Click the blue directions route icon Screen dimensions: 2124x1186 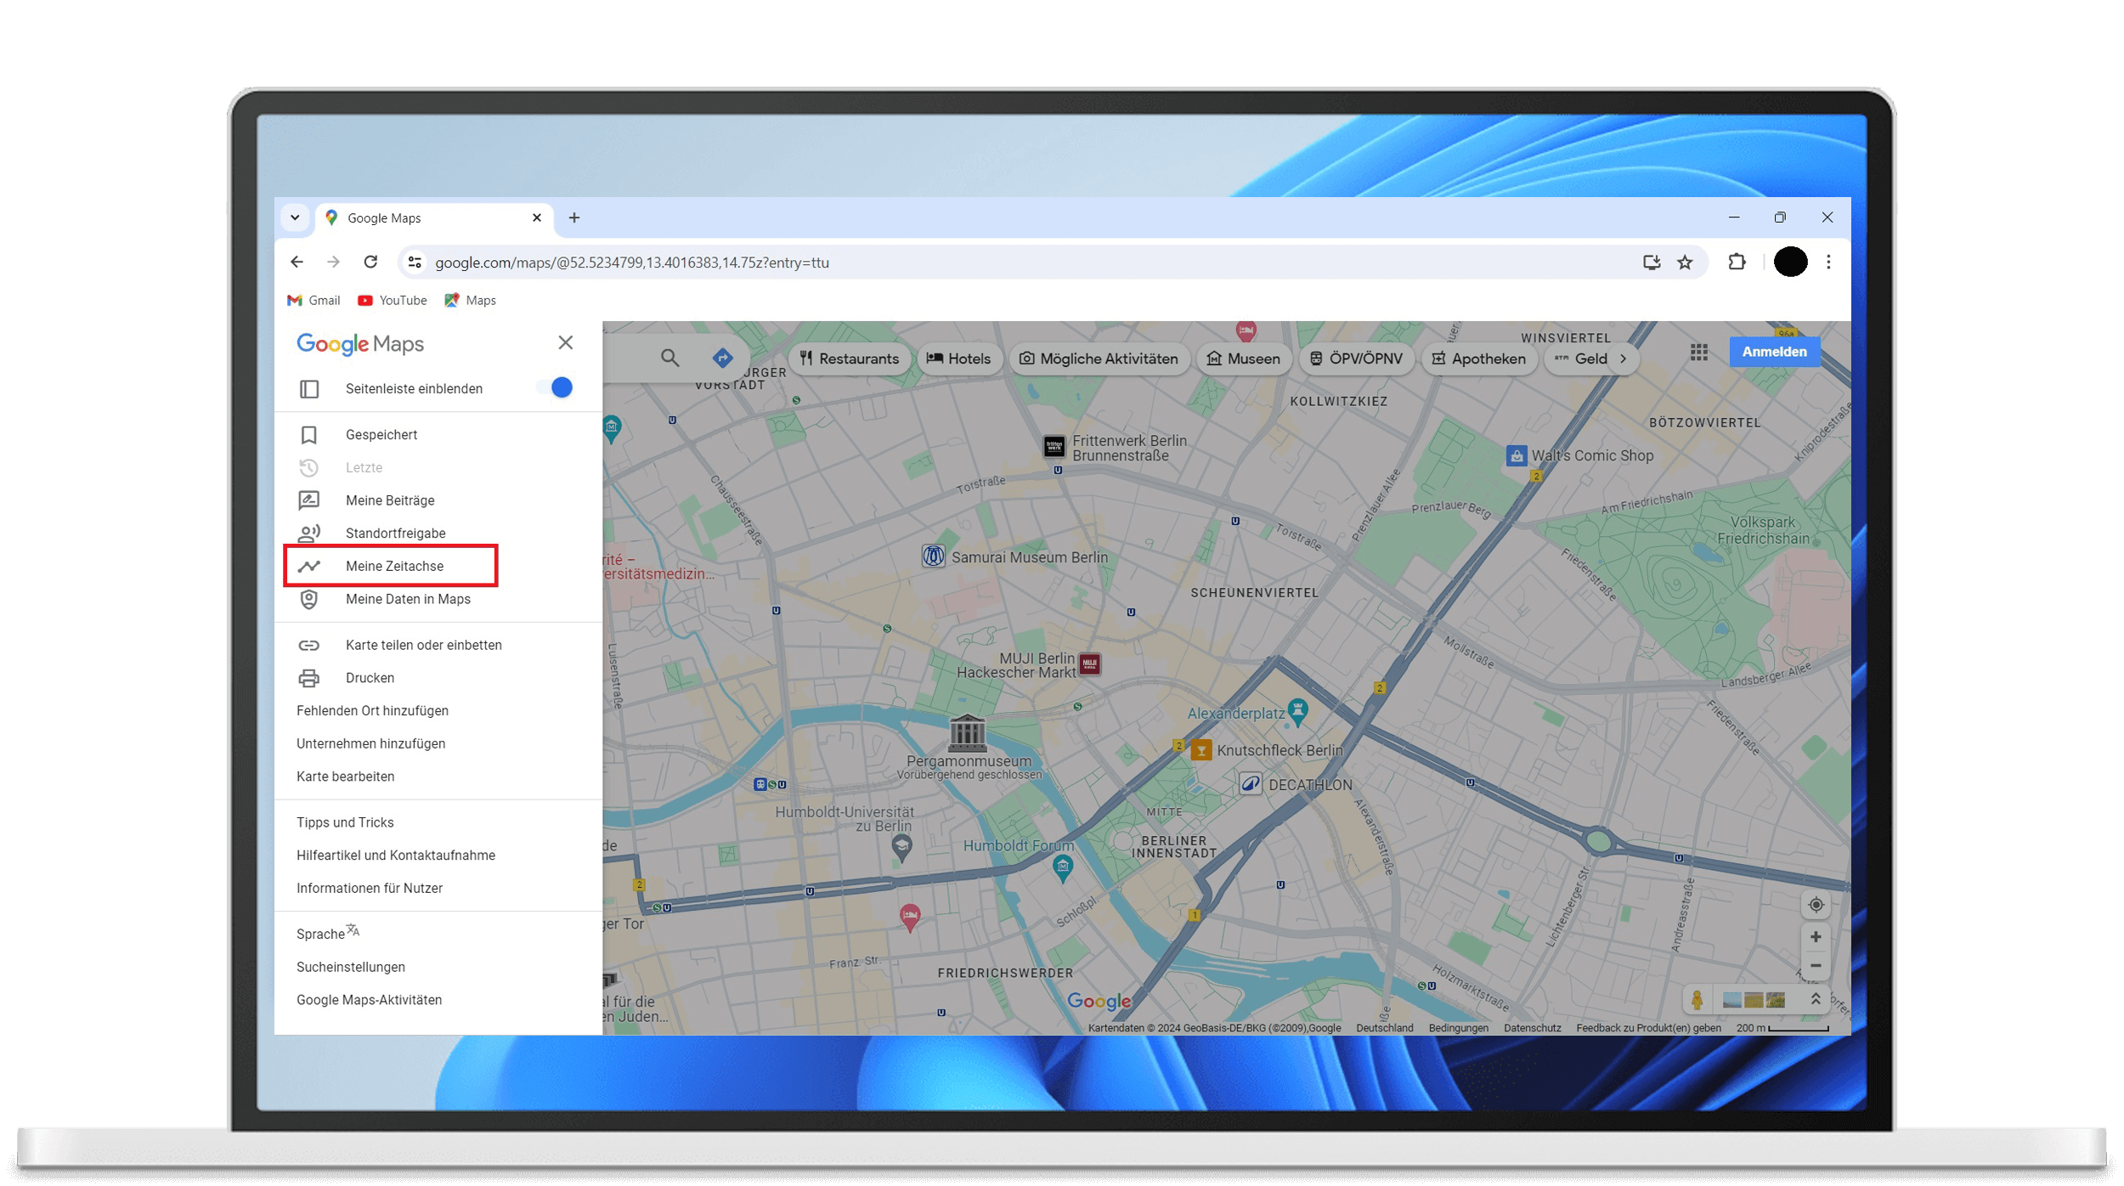point(722,358)
